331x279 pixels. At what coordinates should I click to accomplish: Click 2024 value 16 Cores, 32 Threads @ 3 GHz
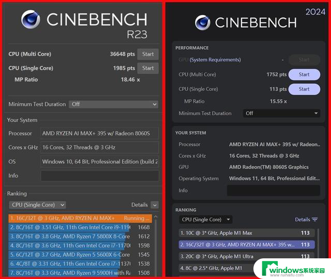point(264,156)
